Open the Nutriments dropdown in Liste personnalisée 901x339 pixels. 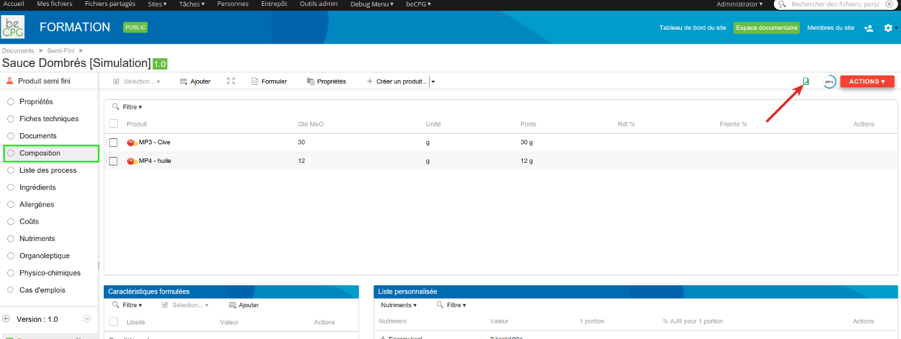[399, 305]
